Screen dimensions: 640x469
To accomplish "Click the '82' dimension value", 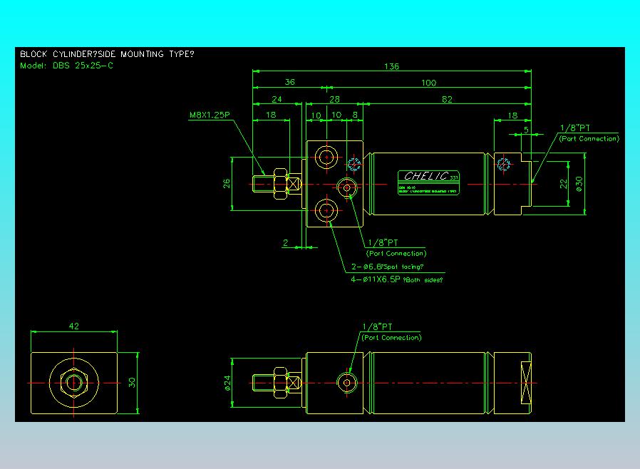I will click(x=447, y=99).
